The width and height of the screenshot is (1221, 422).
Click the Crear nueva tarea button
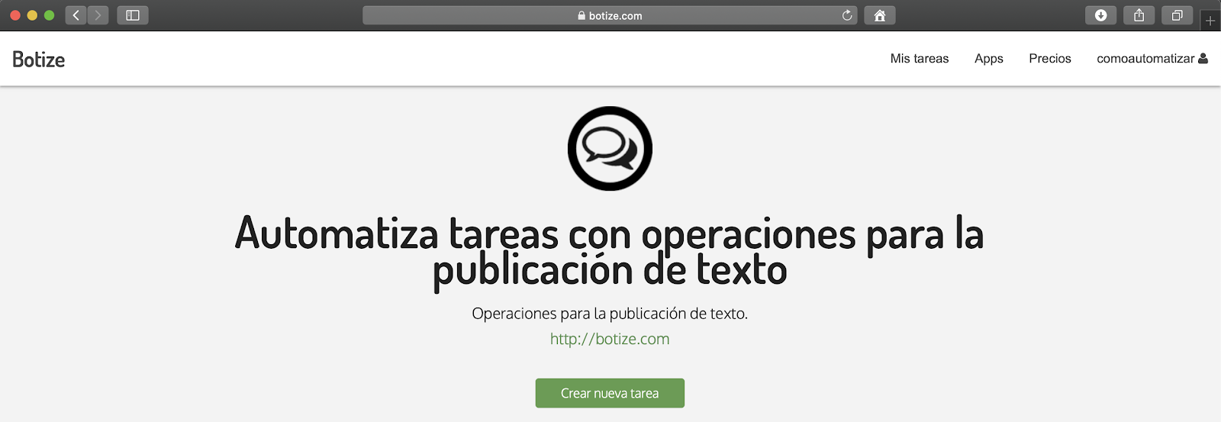coord(610,393)
